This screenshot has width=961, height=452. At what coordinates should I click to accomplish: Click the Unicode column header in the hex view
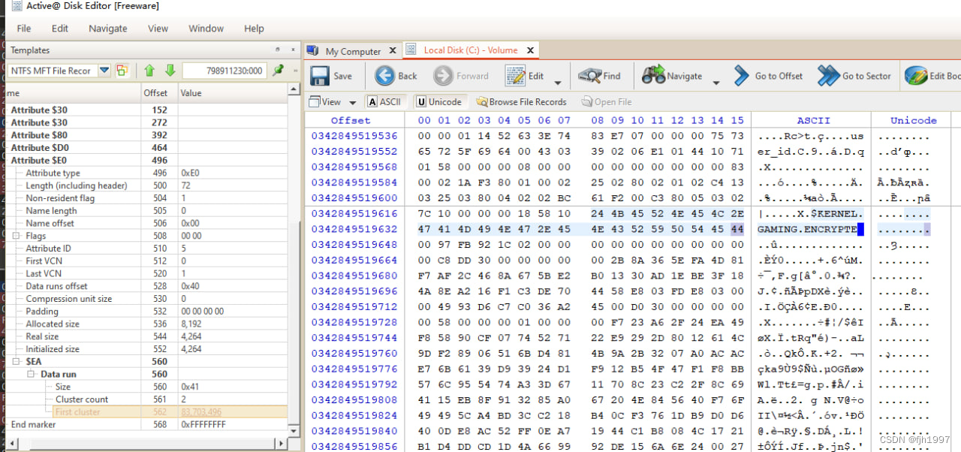pyautogui.click(x=914, y=120)
